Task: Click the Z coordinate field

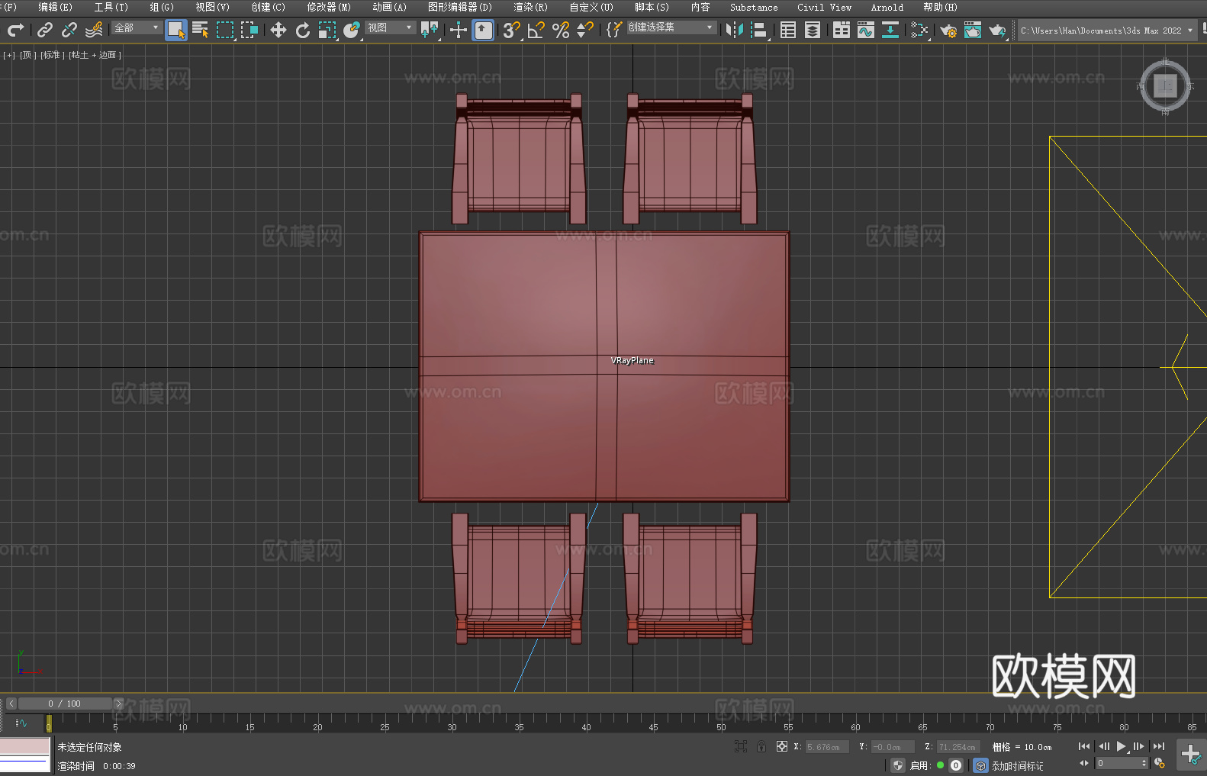Action: click(x=958, y=747)
